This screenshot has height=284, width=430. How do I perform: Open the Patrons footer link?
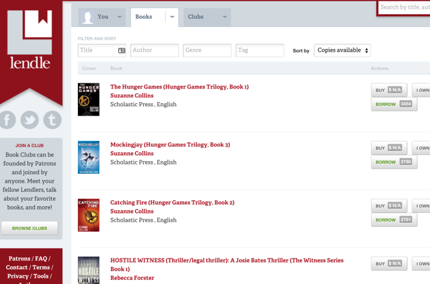[x=19, y=258]
